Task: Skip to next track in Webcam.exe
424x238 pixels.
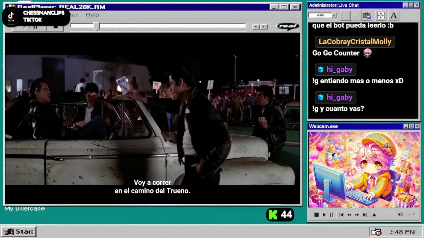Action: point(364,215)
